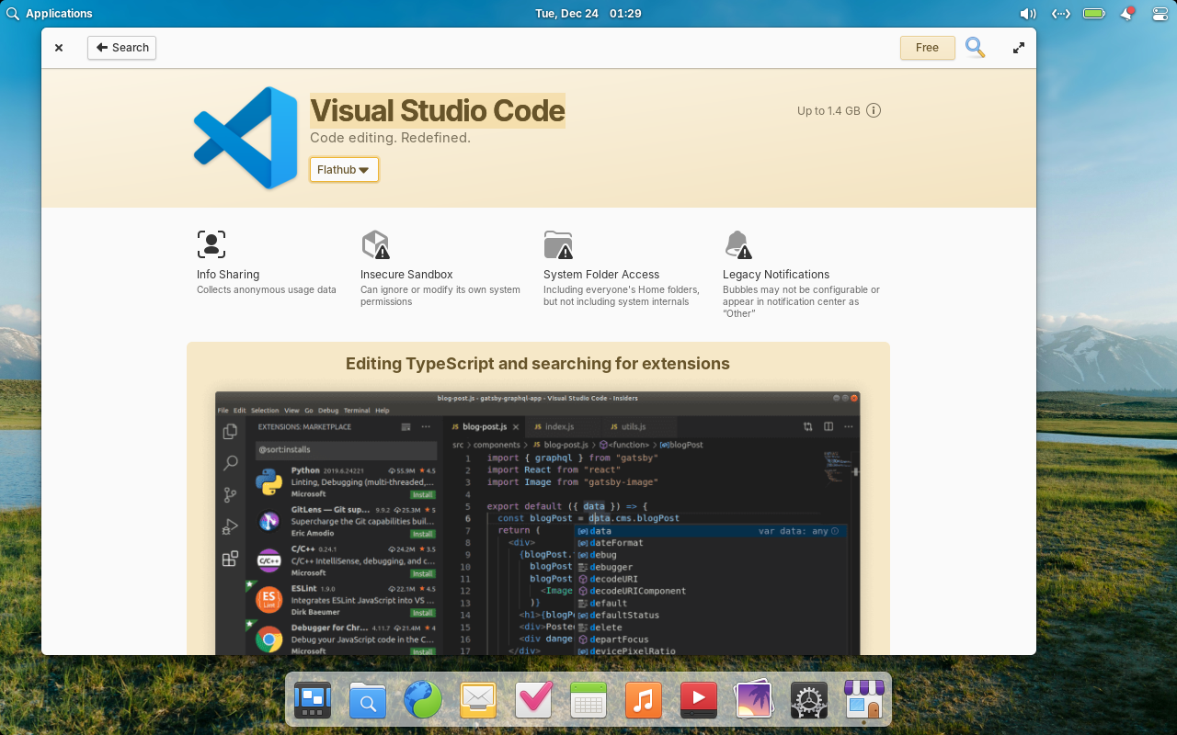Click the System Folder Access icon
Image resolution: width=1177 pixels, height=735 pixels.
pyautogui.click(x=558, y=244)
